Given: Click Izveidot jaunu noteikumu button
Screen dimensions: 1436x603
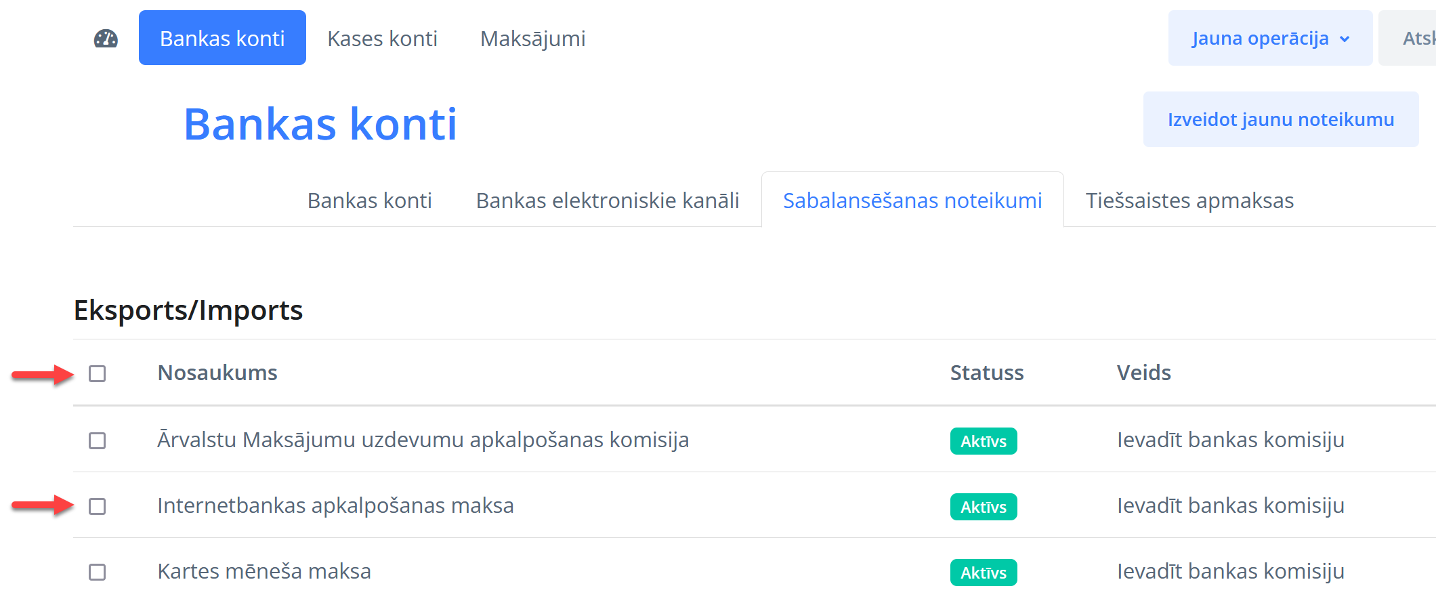Looking at the screenshot, I should [x=1280, y=119].
